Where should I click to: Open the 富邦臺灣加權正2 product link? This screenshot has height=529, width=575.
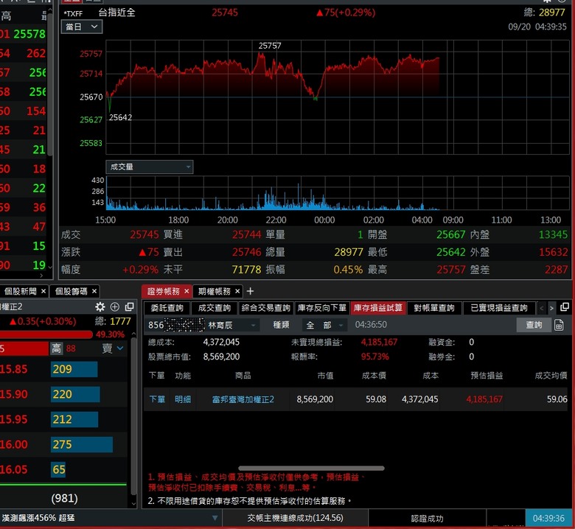243,399
